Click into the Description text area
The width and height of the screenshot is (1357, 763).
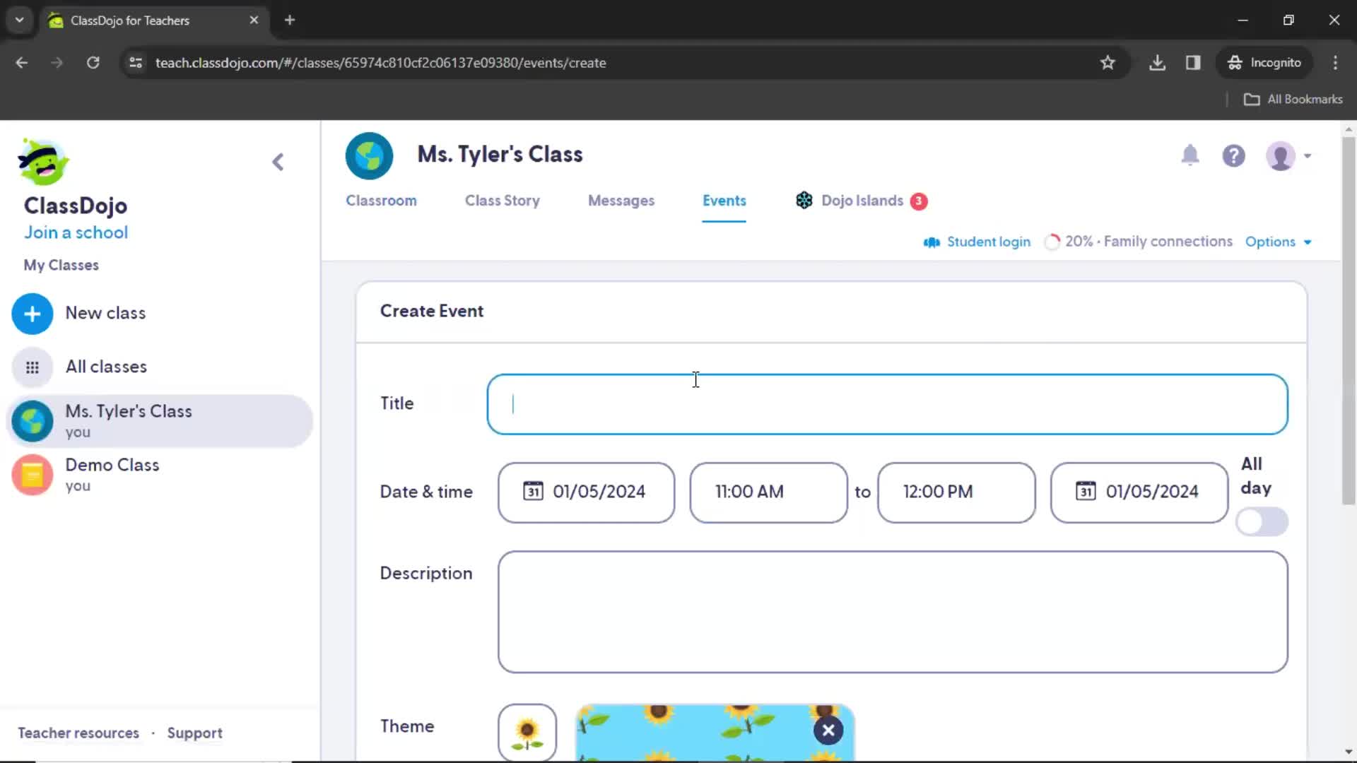tap(893, 612)
